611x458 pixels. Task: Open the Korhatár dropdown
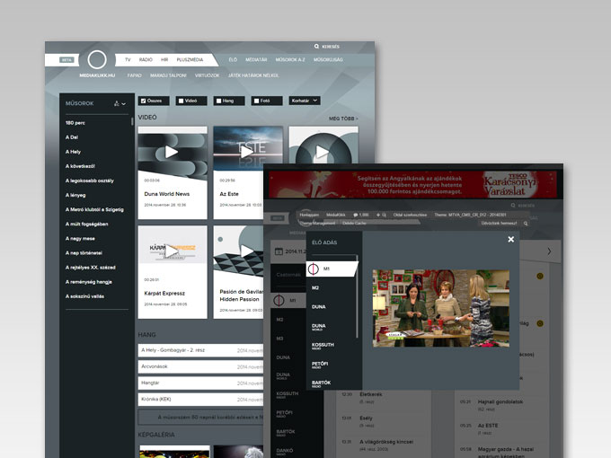pyautogui.click(x=305, y=101)
